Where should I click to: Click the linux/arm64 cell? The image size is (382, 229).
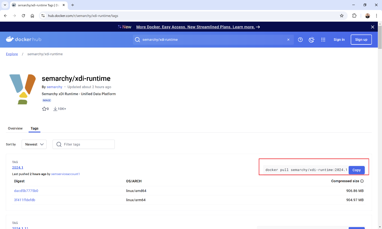pos(136,200)
